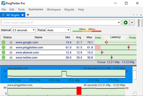Select the www.akamai.com target name
Viewport: 143px width, 96px height.
[x=27, y=52]
